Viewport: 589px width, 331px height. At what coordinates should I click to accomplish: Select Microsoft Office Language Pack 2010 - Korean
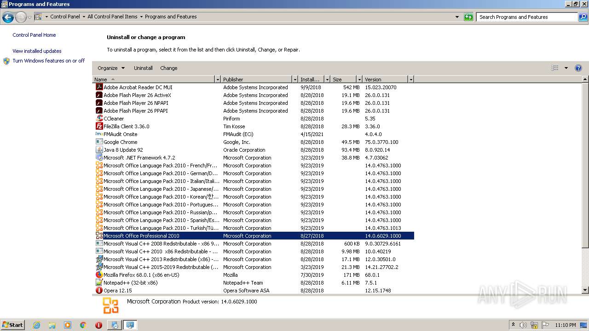253,196
